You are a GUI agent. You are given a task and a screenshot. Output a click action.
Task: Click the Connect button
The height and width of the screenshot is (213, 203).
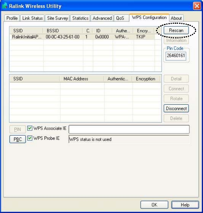tap(176, 89)
